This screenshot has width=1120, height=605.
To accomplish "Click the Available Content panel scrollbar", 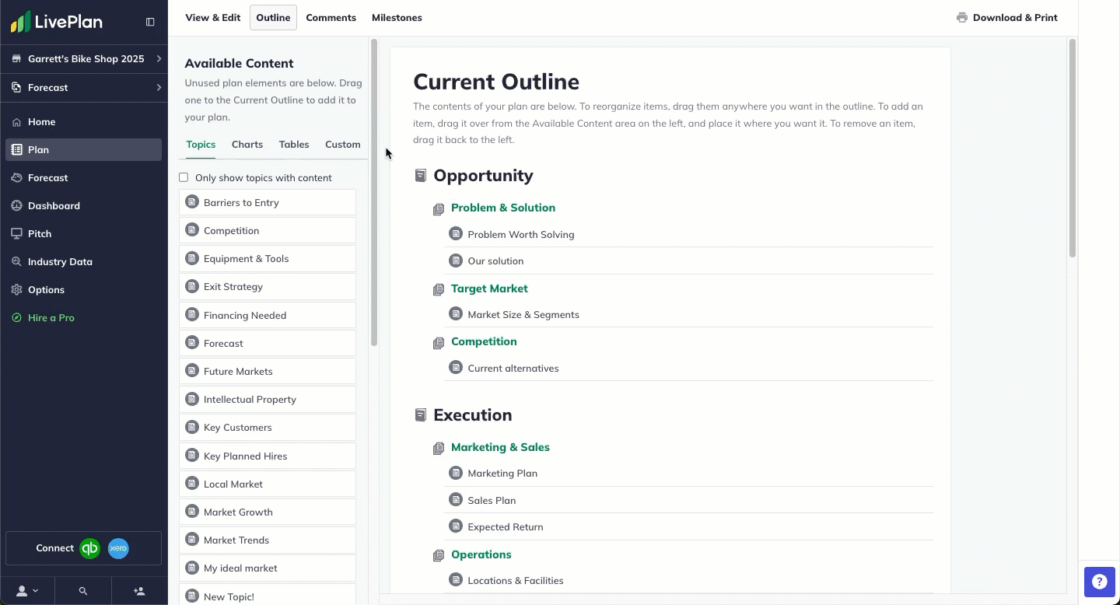I will point(374,193).
